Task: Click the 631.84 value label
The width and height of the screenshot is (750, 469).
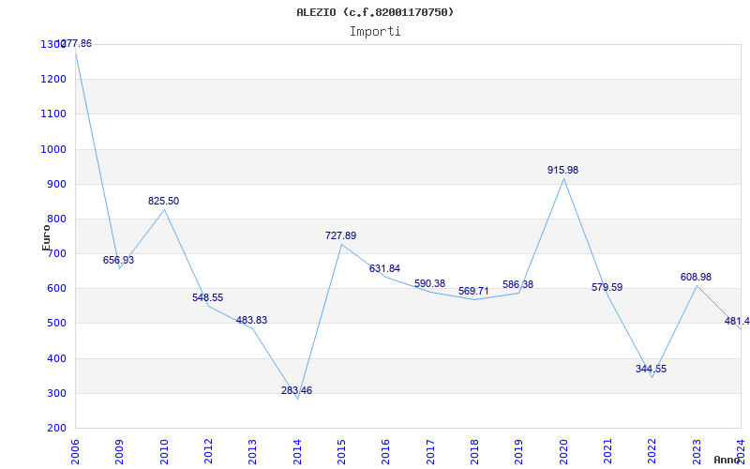Action: 384,268
